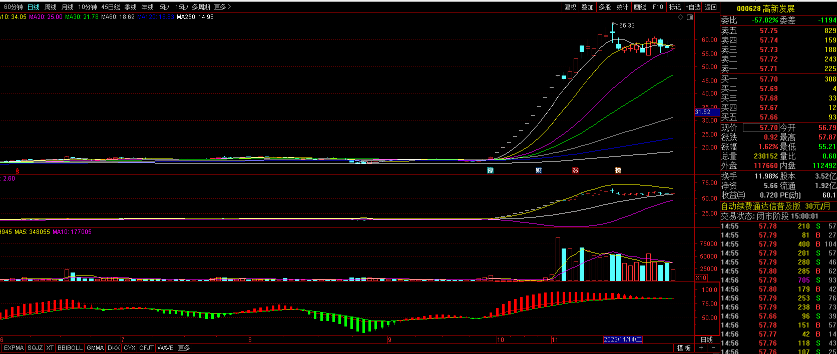Add stock via +自选 button
This screenshot has width=837, height=354.
pyautogui.click(x=693, y=7)
